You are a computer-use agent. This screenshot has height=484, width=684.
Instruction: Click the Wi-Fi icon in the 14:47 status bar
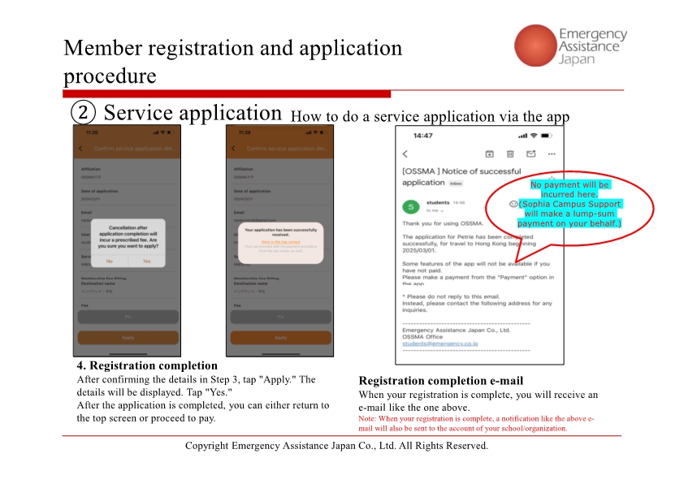pos(534,136)
